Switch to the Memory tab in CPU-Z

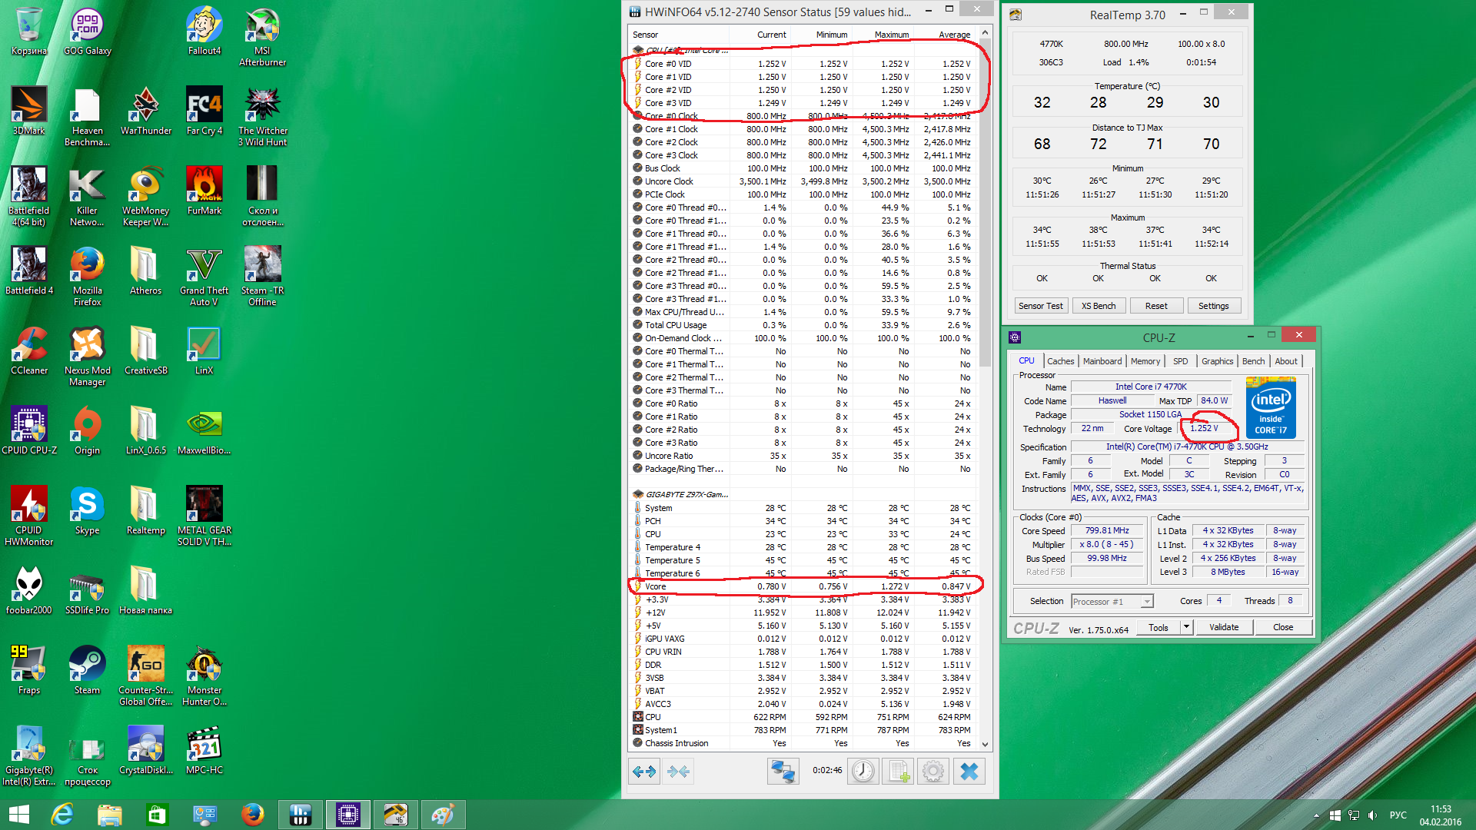1145,361
